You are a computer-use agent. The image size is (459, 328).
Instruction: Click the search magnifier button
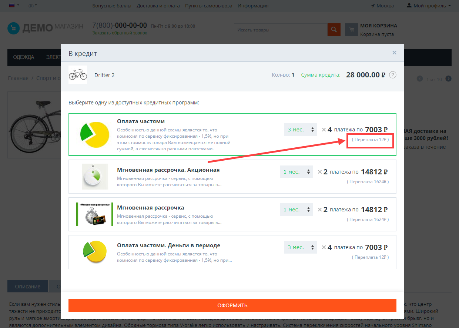click(334, 30)
